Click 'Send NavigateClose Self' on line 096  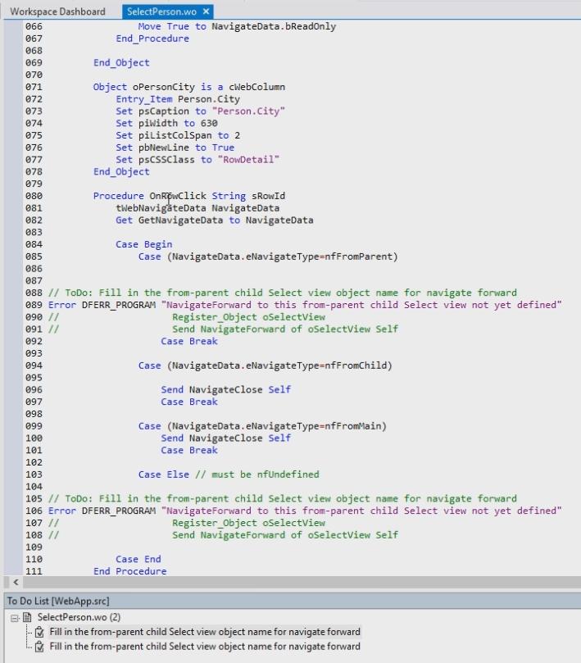[x=225, y=389]
